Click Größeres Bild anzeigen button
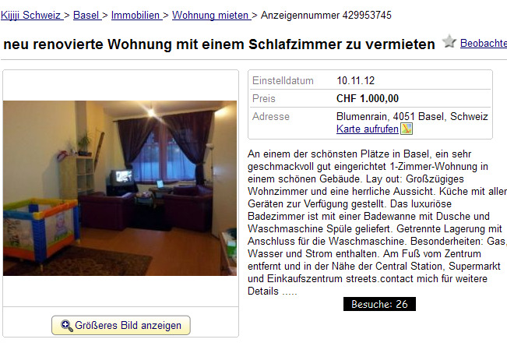Image resolution: width=507 pixels, height=364 pixels. (x=121, y=325)
